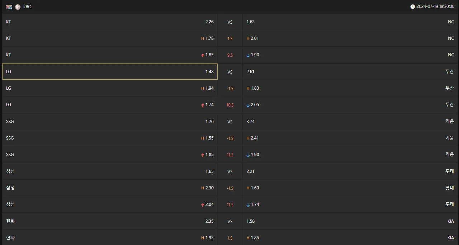
Task: Pick 두산 under 10.5 at 2.05
Action: 350,105
